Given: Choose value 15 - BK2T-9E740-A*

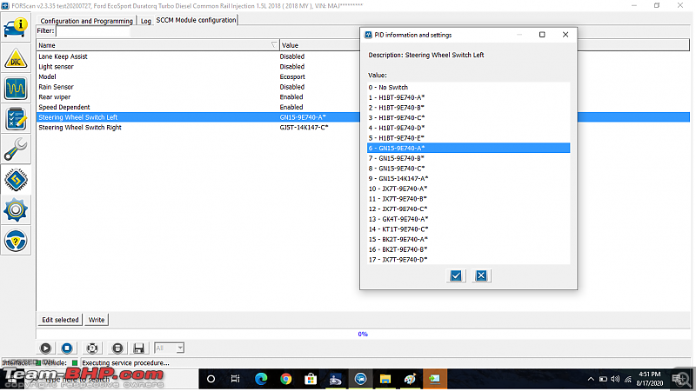Looking at the screenshot, I should (468, 240).
